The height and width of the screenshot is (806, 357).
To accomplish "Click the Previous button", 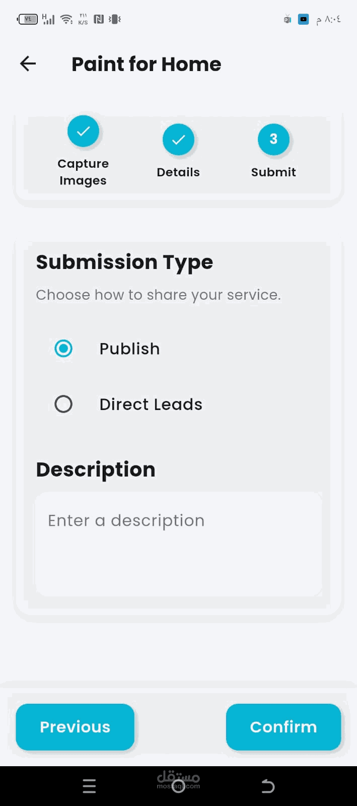I will [75, 727].
